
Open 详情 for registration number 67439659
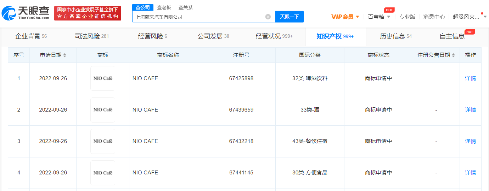[471, 110]
